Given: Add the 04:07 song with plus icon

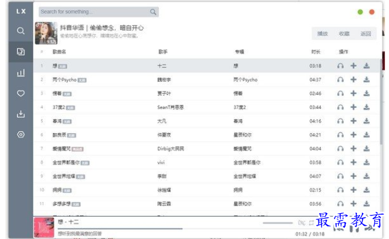Looking at the screenshot, I should pyautogui.click(x=353, y=176).
